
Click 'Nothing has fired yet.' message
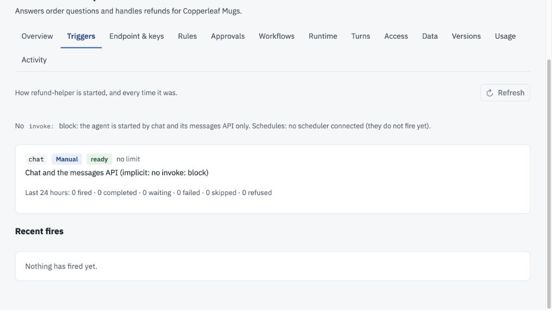click(x=61, y=266)
